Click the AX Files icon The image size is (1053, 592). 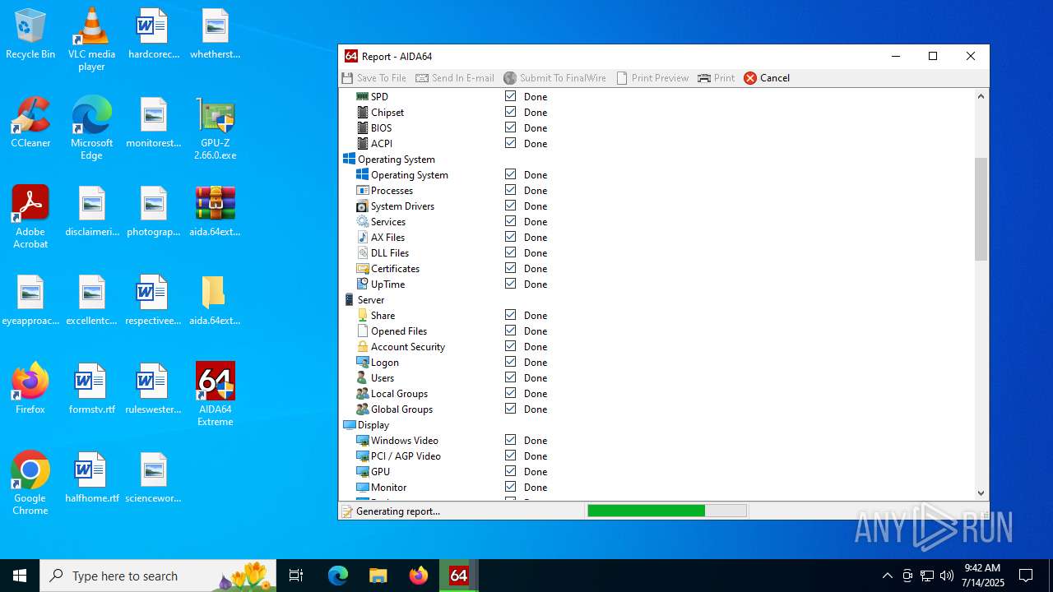pos(362,237)
